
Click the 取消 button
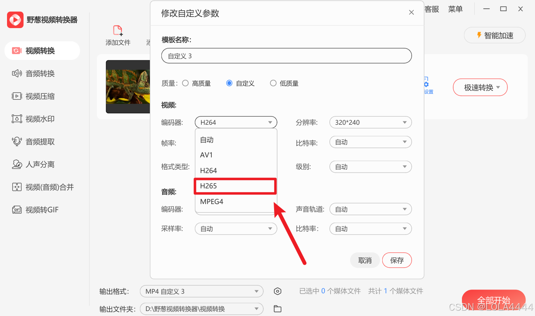click(365, 260)
